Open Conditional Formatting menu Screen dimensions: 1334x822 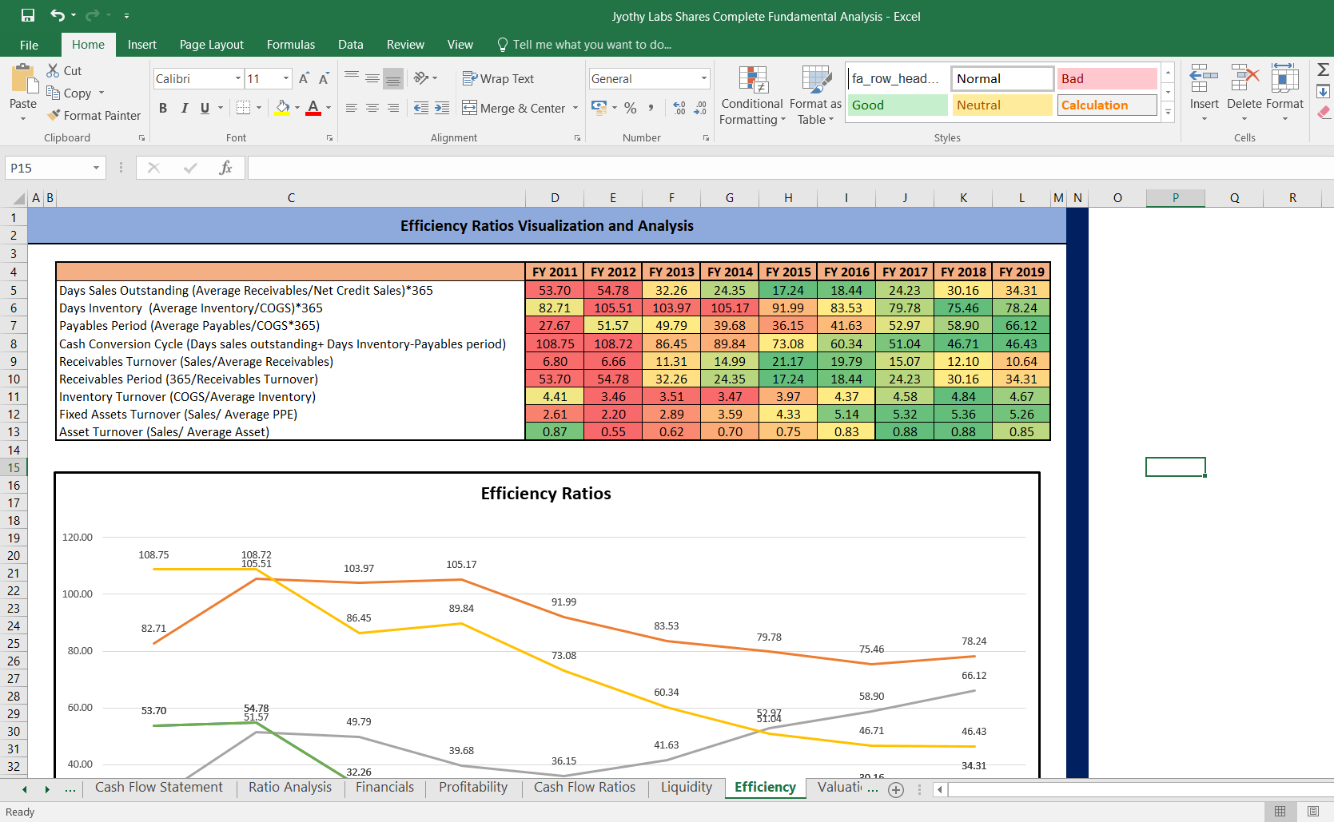pos(752,96)
